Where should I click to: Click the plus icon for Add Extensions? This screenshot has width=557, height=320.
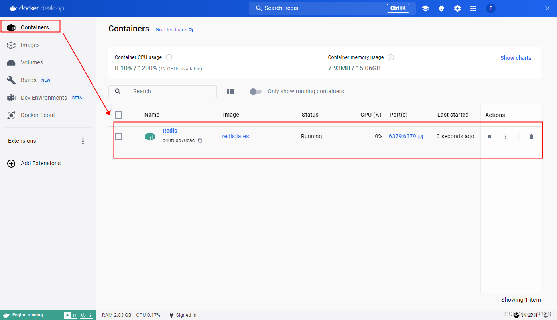click(x=12, y=163)
